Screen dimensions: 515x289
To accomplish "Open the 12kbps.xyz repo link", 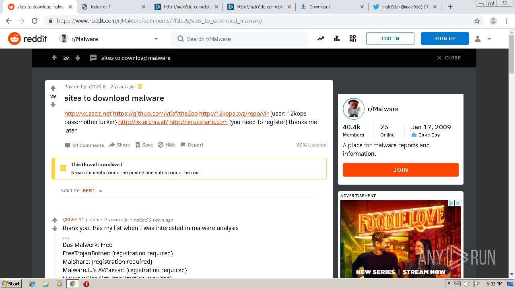I will click(234, 114).
